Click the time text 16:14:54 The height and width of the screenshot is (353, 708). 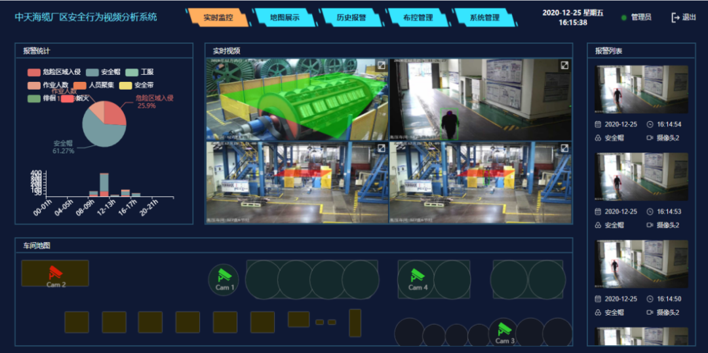coord(669,124)
